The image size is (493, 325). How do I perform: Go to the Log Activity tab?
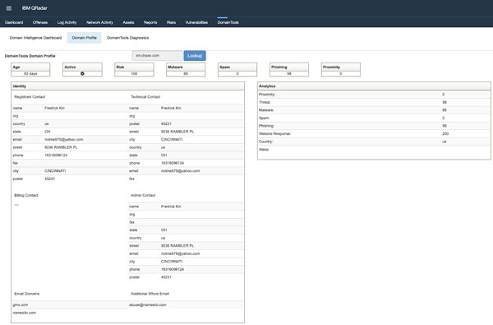(67, 22)
